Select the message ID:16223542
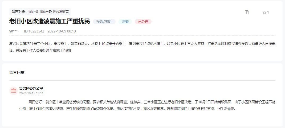The height and width of the screenshot is (128, 285). coord(34,31)
